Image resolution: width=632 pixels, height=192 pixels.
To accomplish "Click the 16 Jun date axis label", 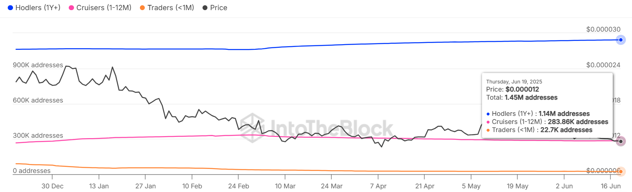I will click(x=610, y=186).
